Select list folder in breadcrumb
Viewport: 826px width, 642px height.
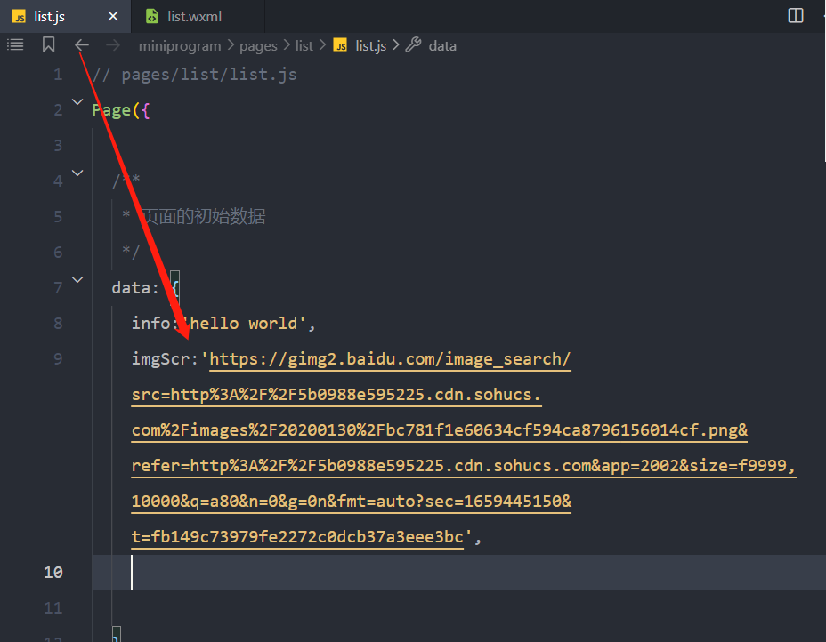coord(304,45)
